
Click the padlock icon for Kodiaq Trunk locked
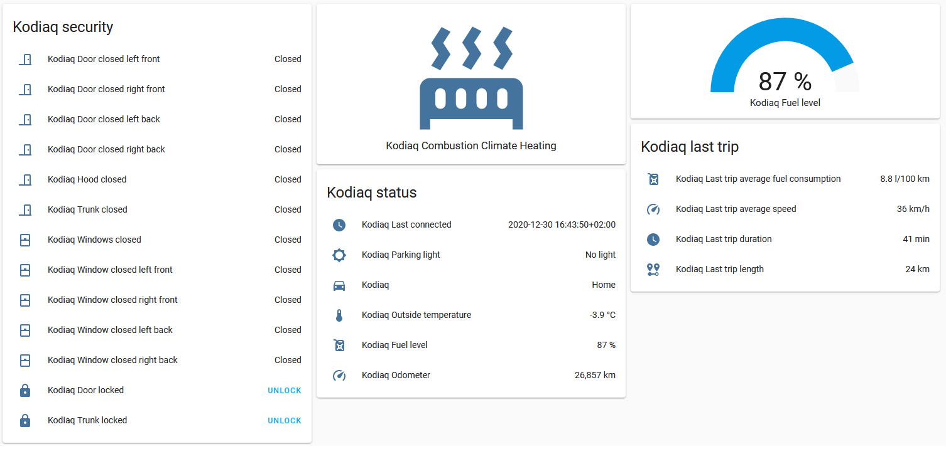25,420
